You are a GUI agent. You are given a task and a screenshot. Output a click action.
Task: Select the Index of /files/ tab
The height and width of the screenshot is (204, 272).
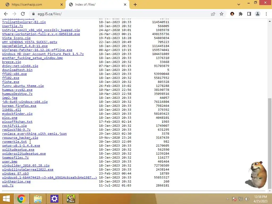[x=97, y=5]
